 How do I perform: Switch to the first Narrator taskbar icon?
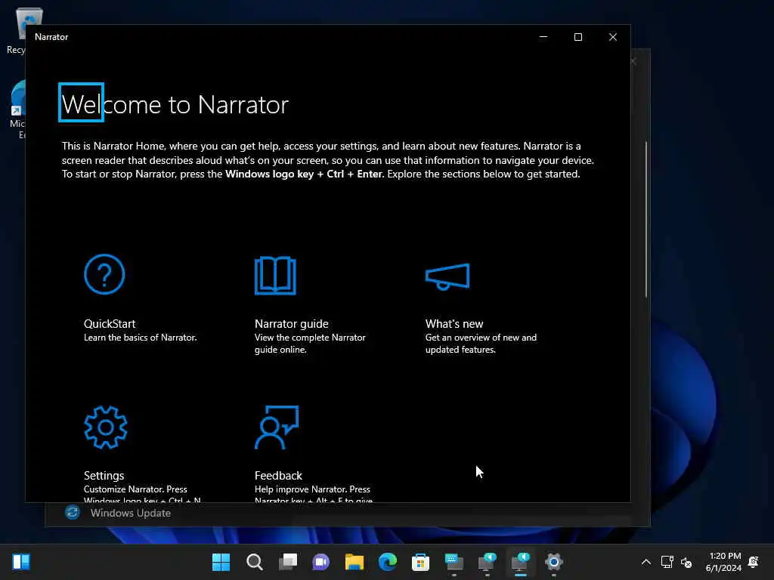pyautogui.click(x=488, y=562)
